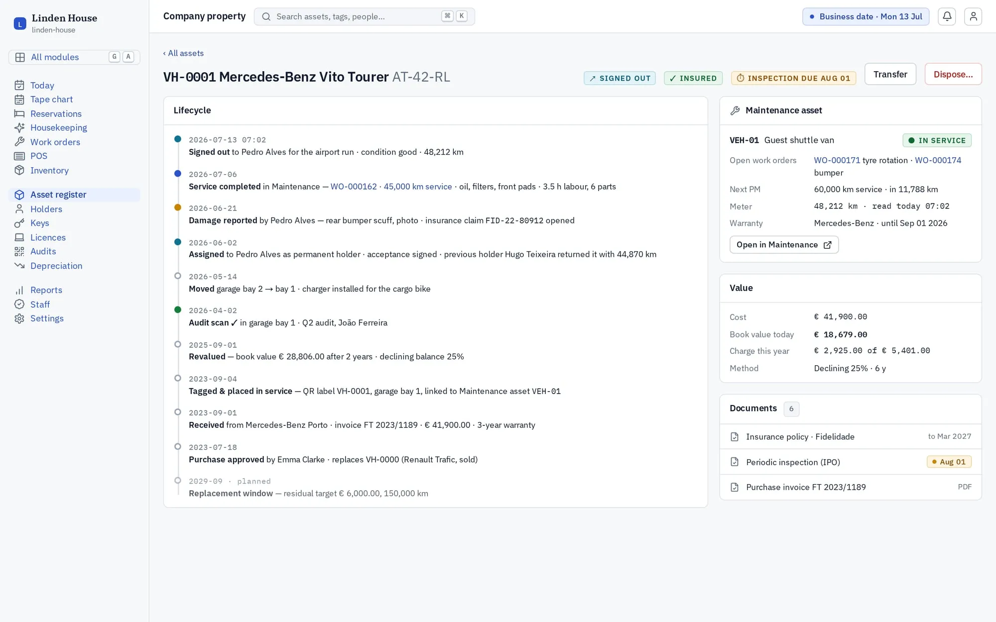The height and width of the screenshot is (622, 996).
Task: Click the Inventory box icon
Action: pos(19,170)
